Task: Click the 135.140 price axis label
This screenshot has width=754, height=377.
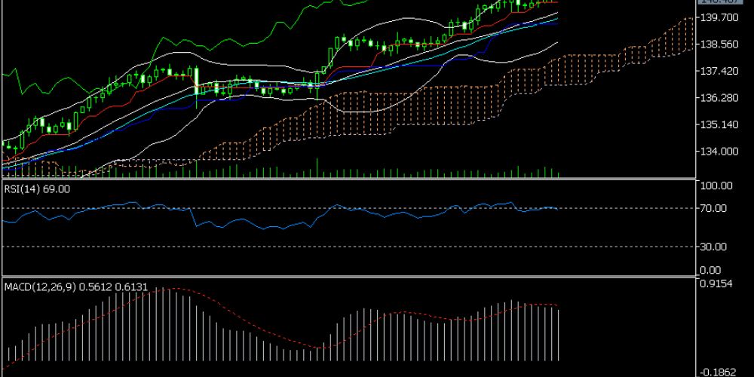Action: (719, 125)
